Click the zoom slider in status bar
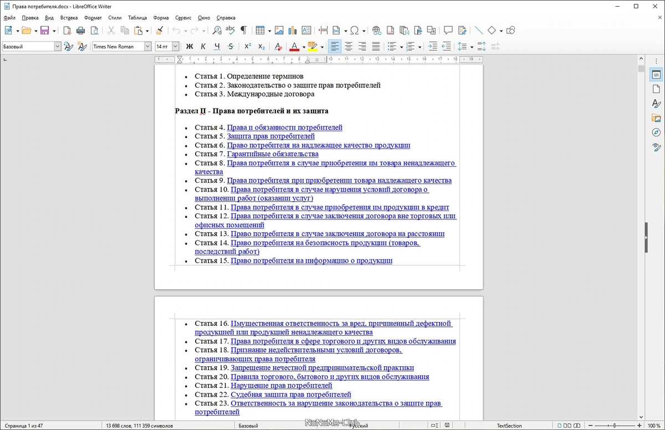665x430 pixels. pyautogui.click(x=614, y=426)
